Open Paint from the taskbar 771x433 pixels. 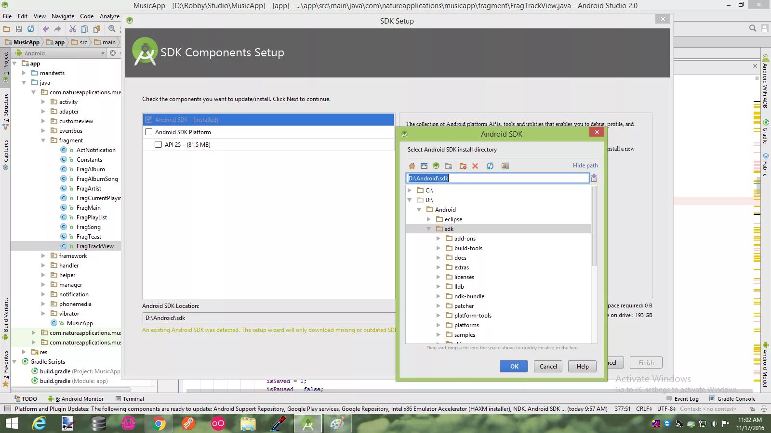(337, 423)
